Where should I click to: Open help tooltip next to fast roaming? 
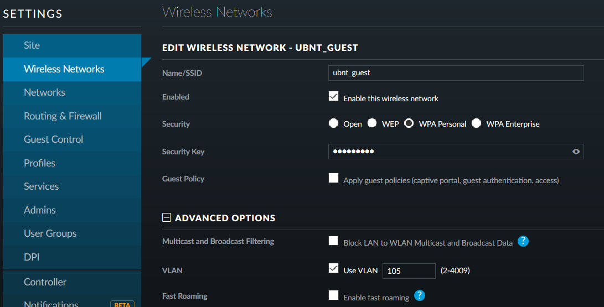coord(420,295)
